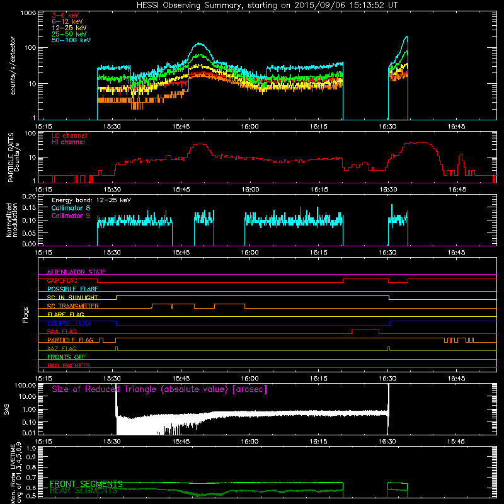Image resolution: width=504 pixels, height=504 pixels.
Task: Click the SC_IN_SUNLIGHT flag label
Action: (x=72, y=297)
